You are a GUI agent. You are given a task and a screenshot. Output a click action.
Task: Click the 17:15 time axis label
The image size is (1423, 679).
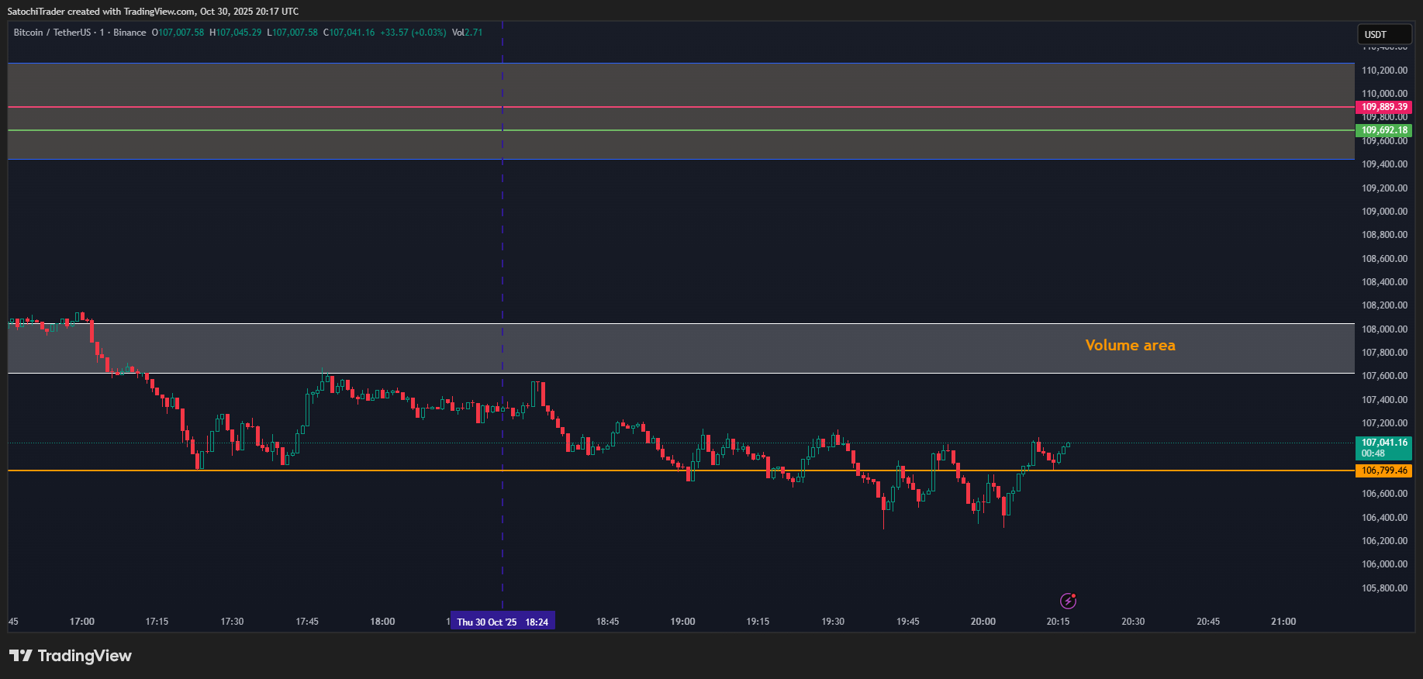pyautogui.click(x=157, y=622)
